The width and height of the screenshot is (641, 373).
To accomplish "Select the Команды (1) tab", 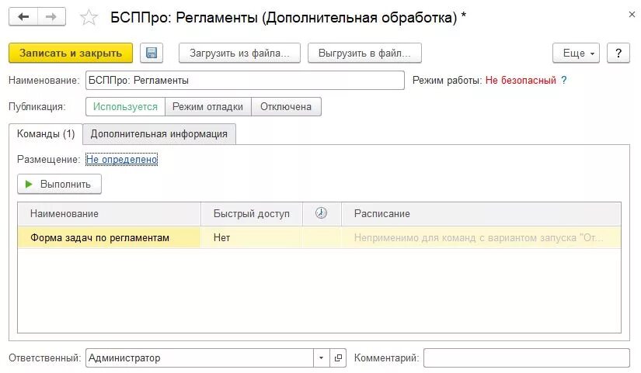I will pos(46,133).
